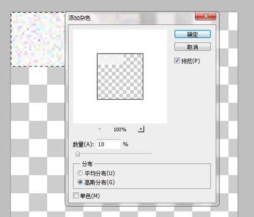
Task: Cancel the dialog via 取消
Action: [x=193, y=47]
